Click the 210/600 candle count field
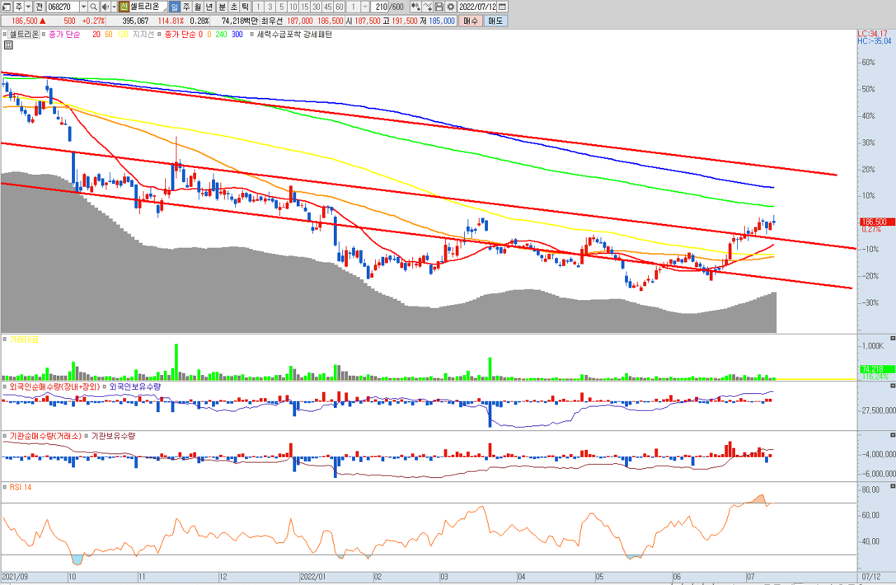 pos(389,7)
